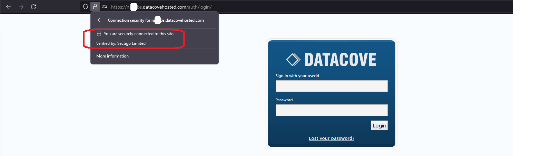The image size is (551, 156).
Task: Click the browser back arrow
Action: coord(9,7)
